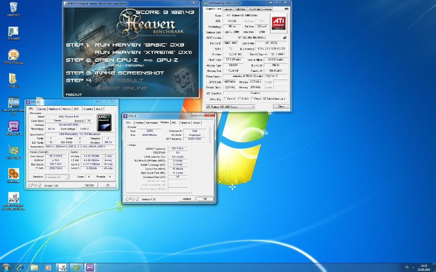Open the PCMark Vantage desktop shortcut
Screen dimensions: 436x272
[13, 57]
